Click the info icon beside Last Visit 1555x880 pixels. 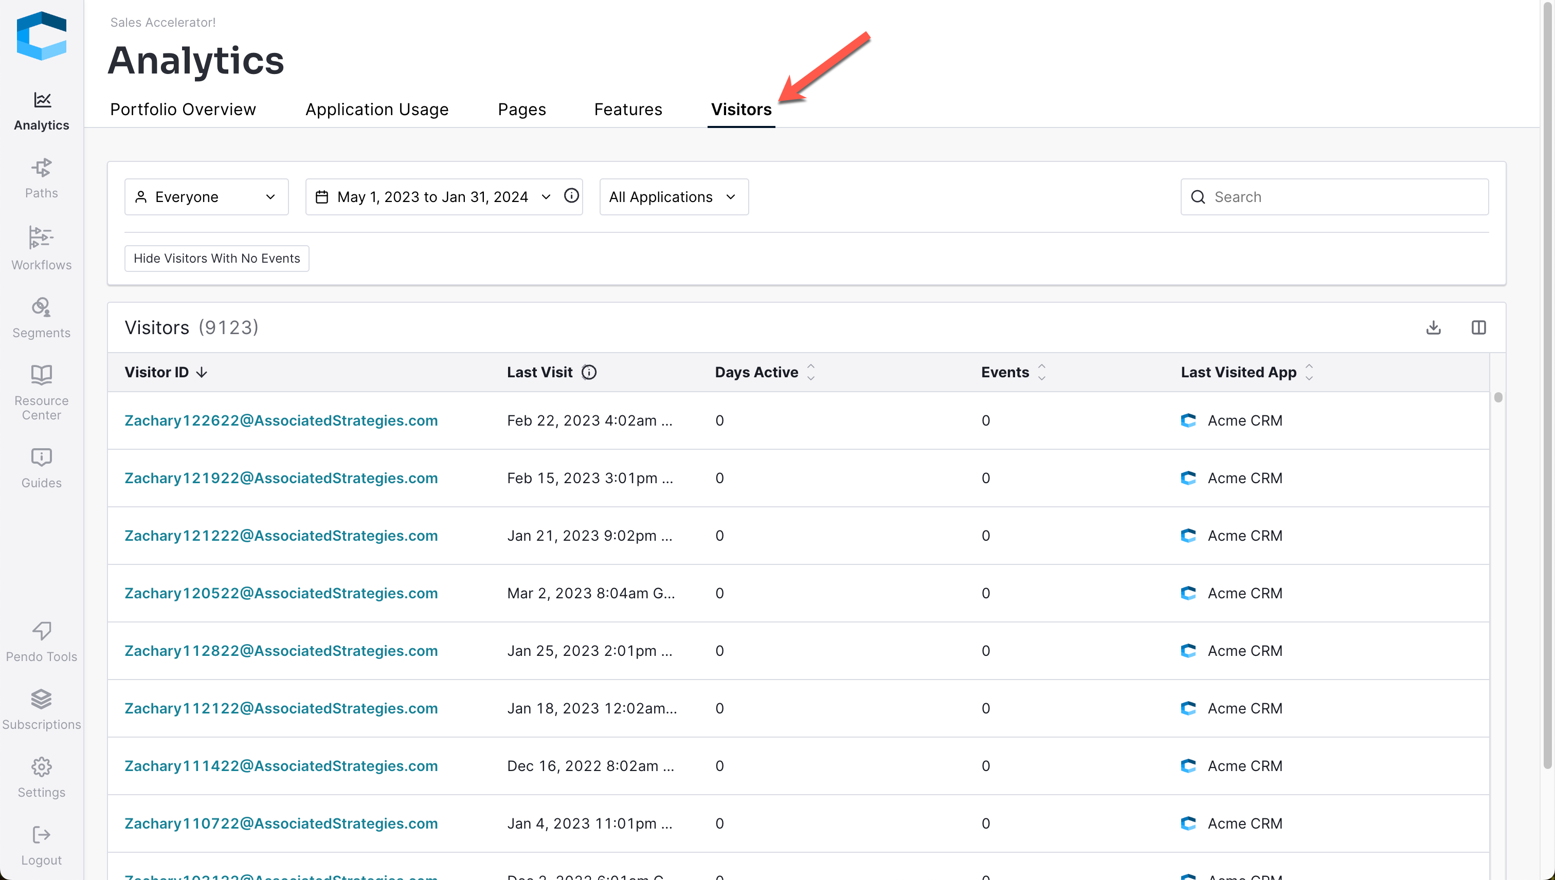(589, 372)
